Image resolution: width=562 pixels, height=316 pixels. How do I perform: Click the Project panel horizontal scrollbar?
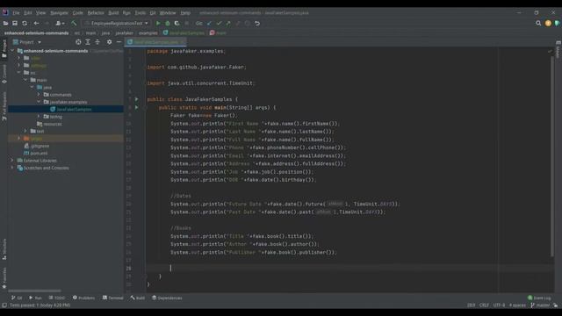[34, 291]
